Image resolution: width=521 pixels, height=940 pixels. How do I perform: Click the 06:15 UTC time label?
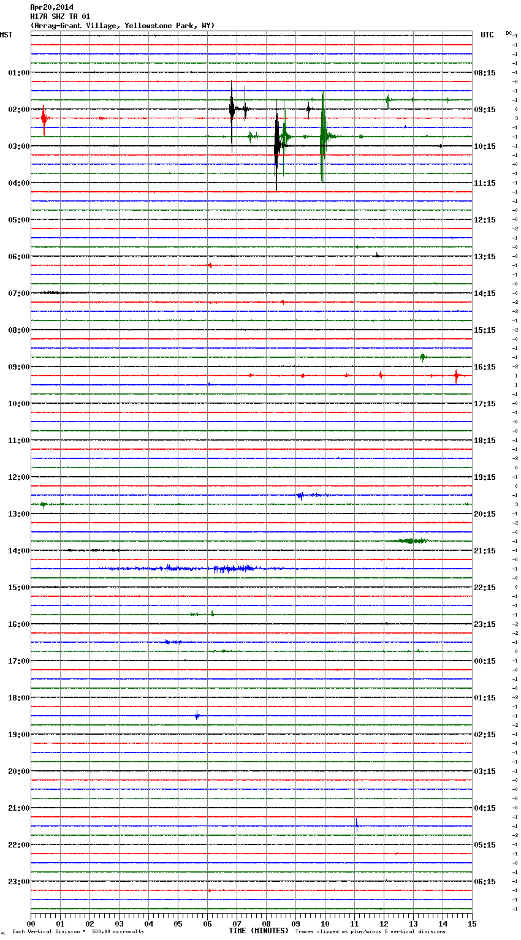click(485, 882)
